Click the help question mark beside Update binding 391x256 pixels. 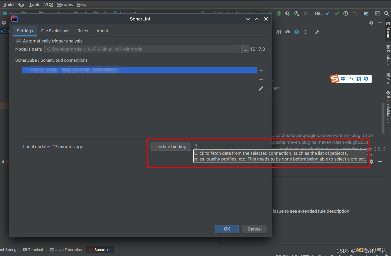pyautogui.click(x=196, y=146)
